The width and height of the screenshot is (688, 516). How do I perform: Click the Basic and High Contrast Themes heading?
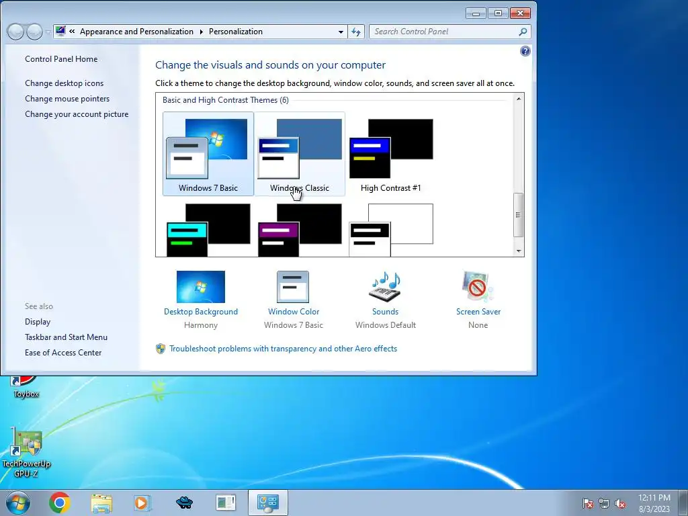click(226, 100)
